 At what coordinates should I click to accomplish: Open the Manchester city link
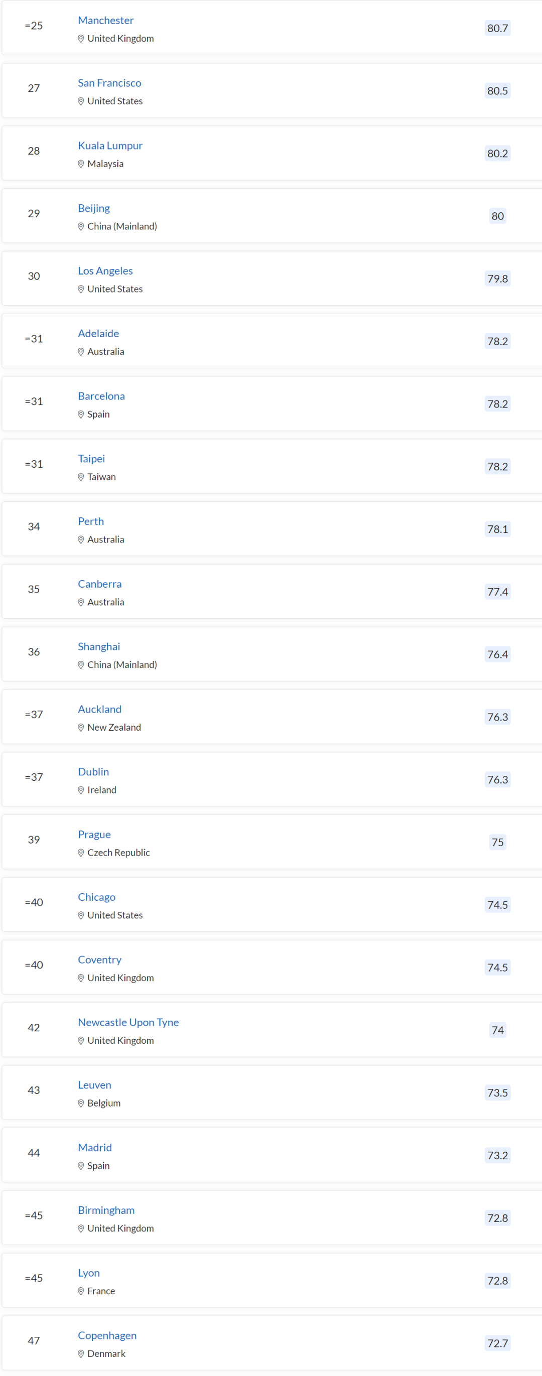[x=106, y=20]
